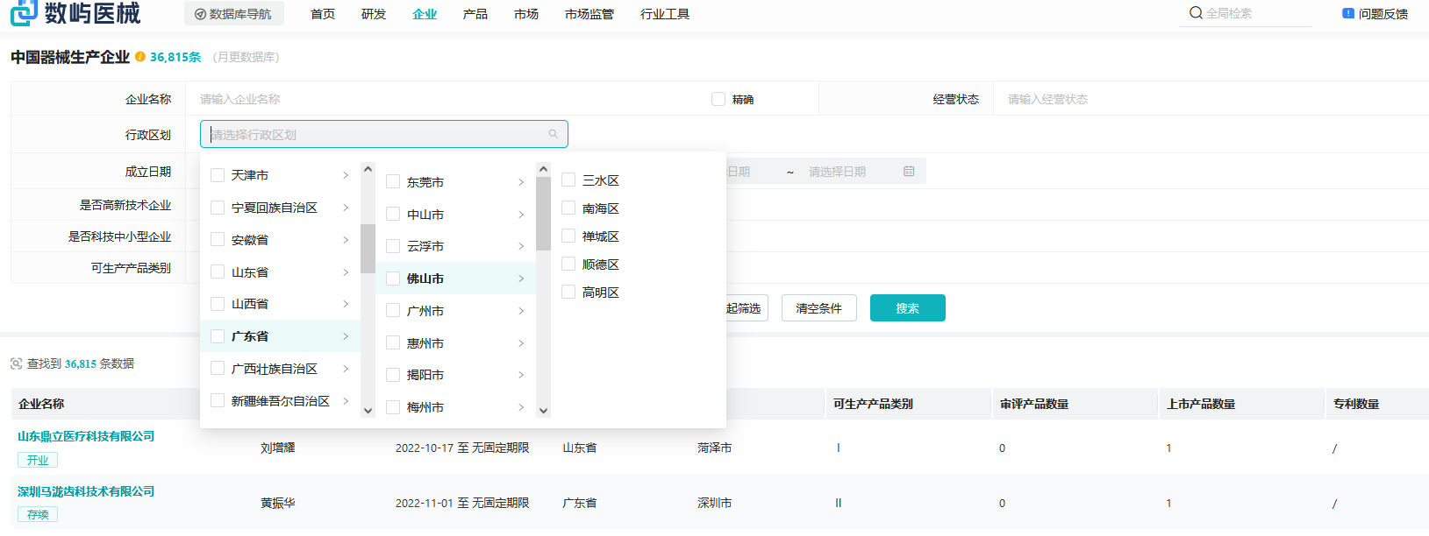Expand 广州市 to show its districts
Screen dimensions: 1429x536
pyautogui.click(x=521, y=311)
